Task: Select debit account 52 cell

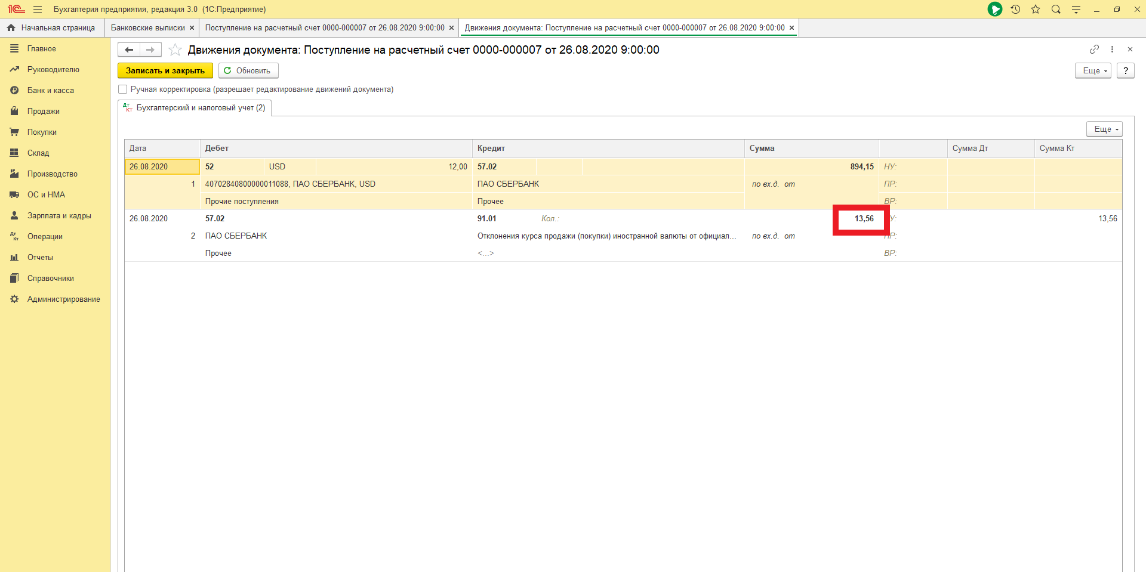Action: pyautogui.click(x=232, y=167)
